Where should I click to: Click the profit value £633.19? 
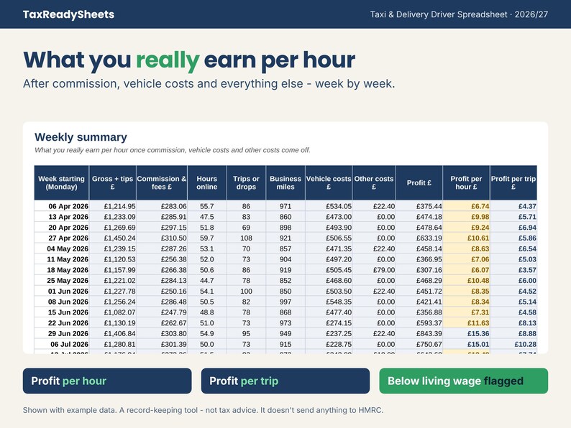(419, 238)
